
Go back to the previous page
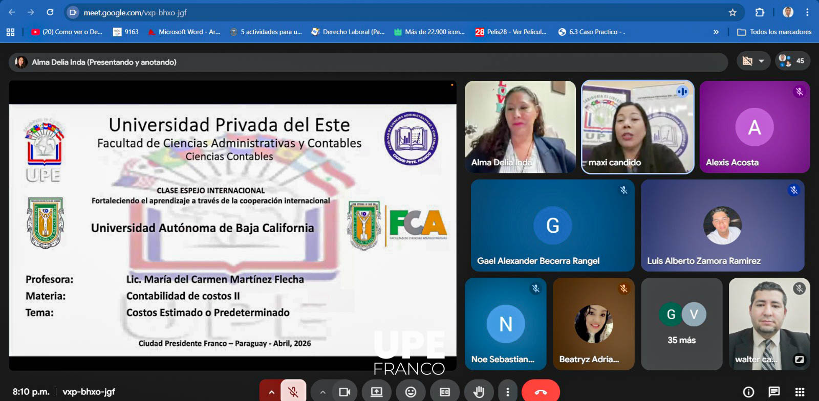pos(12,12)
